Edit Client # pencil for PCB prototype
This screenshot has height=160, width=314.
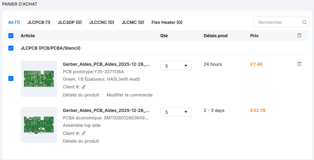pos(83,87)
